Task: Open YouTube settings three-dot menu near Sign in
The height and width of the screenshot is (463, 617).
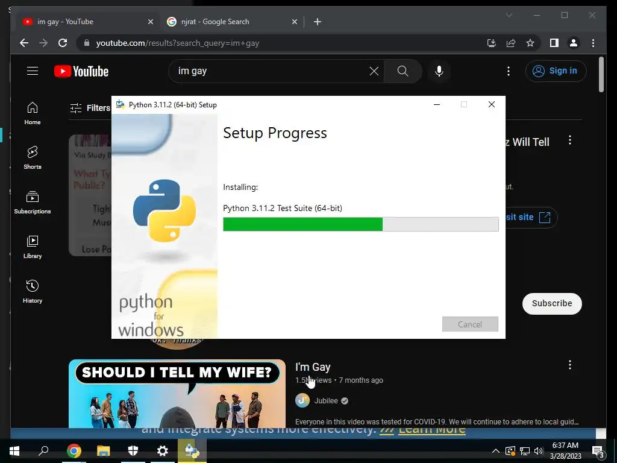Action: (509, 71)
